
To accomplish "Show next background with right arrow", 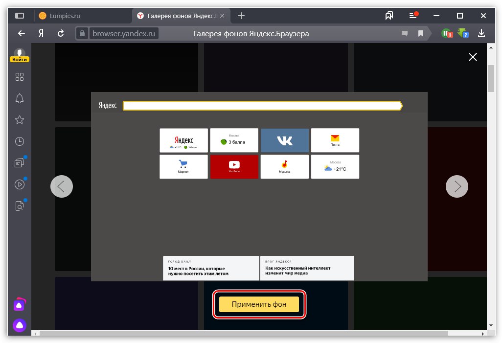I will (457, 186).
